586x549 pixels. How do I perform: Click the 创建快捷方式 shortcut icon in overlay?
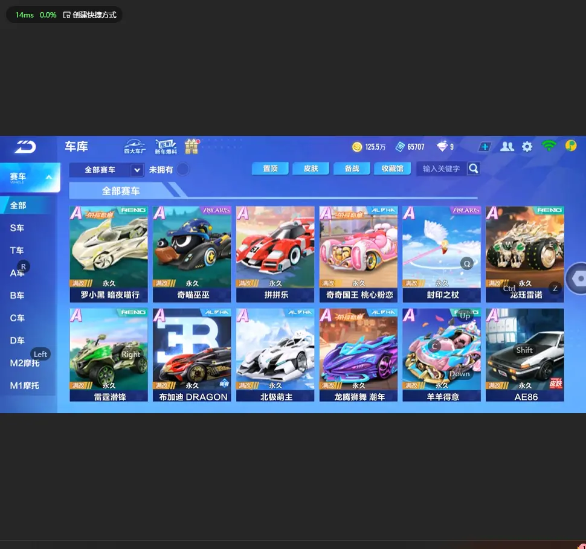click(67, 15)
